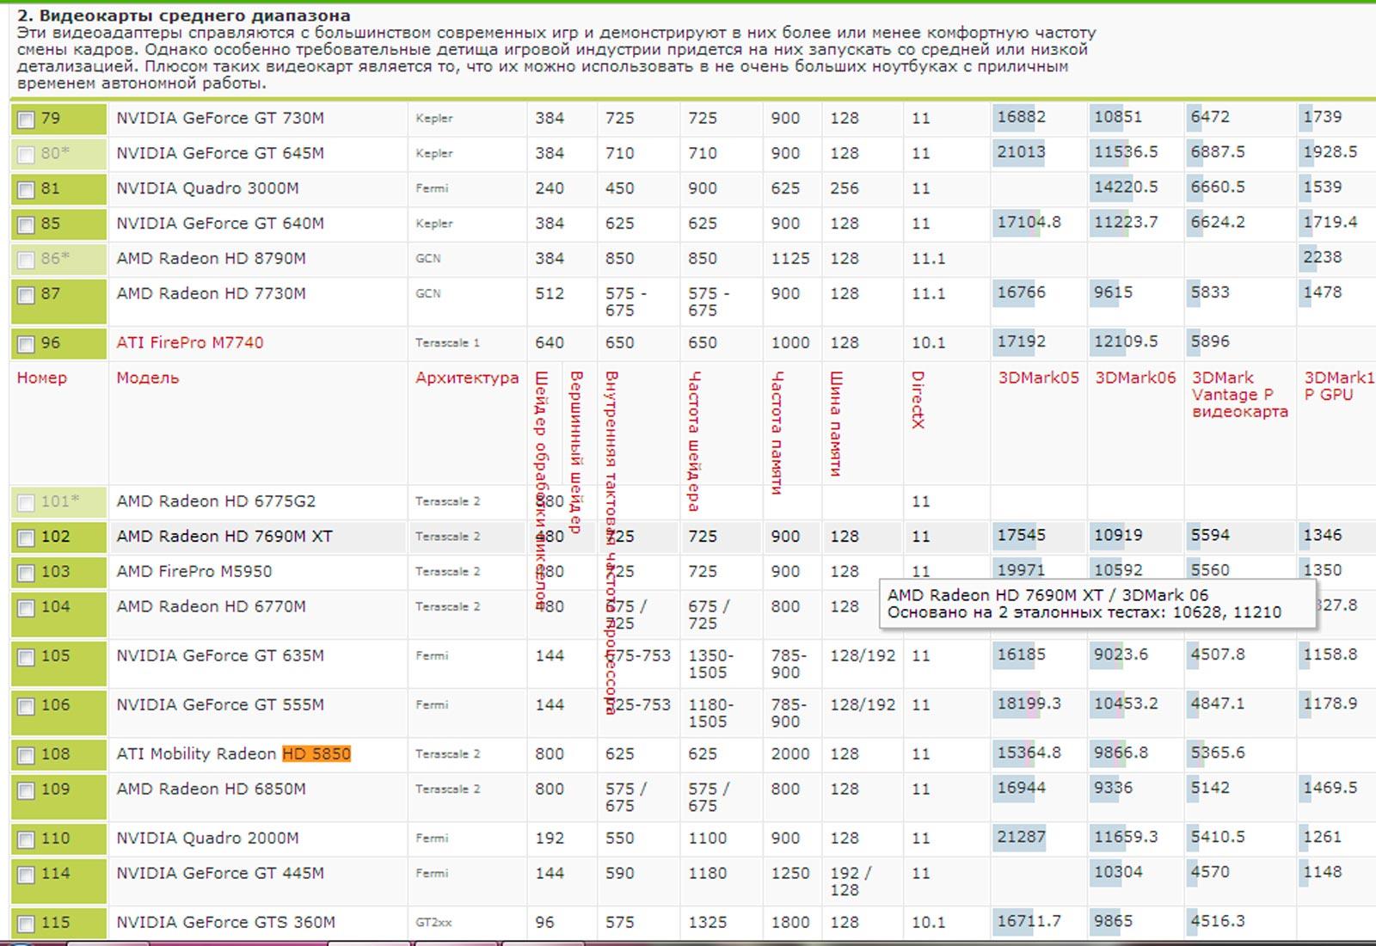This screenshot has width=1376, height=946.
Task: Sort by the Модель column header
Action: point(148,378)
